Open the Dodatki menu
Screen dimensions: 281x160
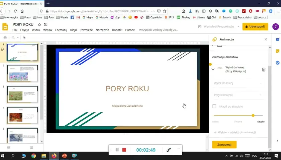117,30
